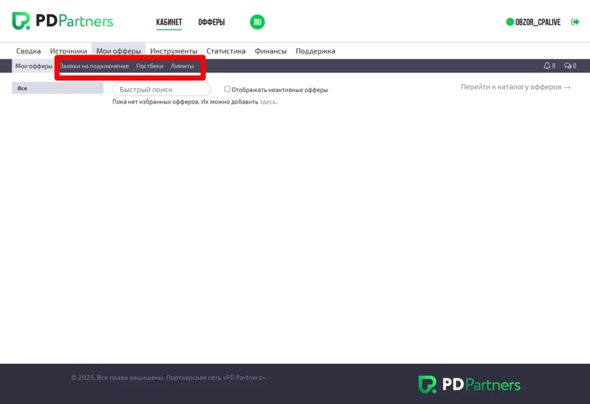This screenshot has width=590, height=404.
Task: Click PD Partners logo in footer
Action: click(x=469, y=384)
